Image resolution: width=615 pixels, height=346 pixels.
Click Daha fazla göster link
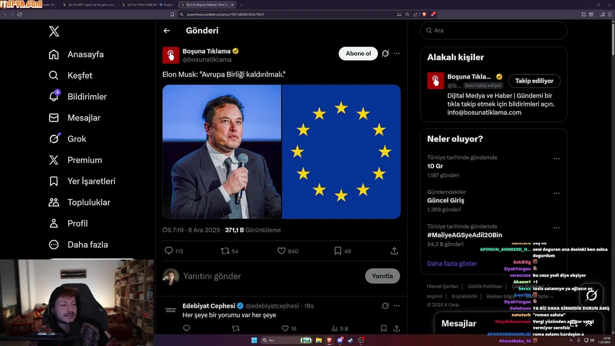[452, 263]
